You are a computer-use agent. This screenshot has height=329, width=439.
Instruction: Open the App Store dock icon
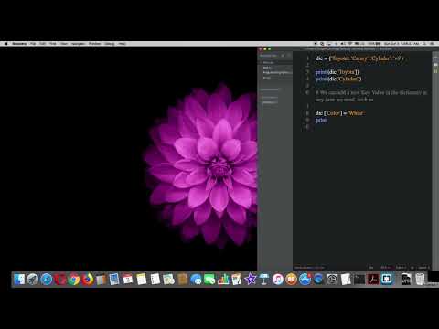(305, 279)
